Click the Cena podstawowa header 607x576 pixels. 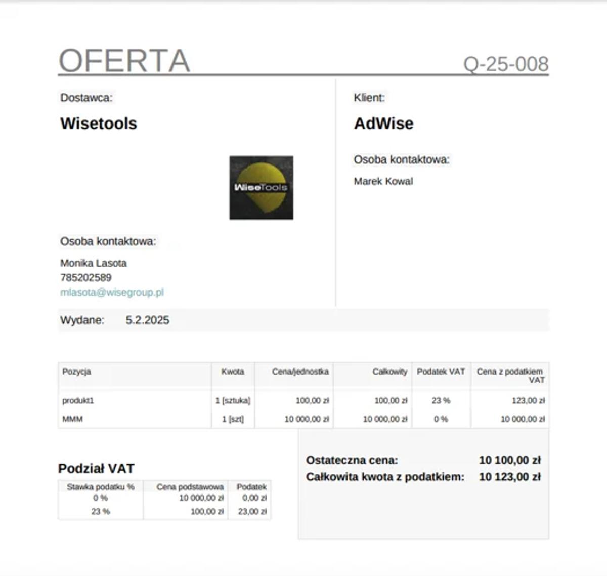(x=190, y=487)
